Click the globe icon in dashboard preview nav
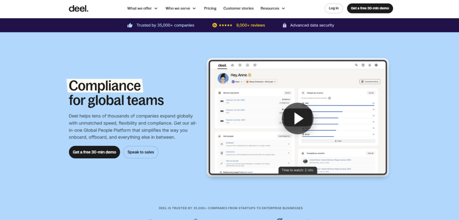The image size is (459, 220). [x=240, y=65]
